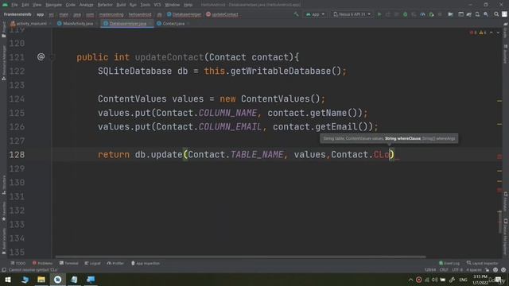Click the ENG language indicator

(463, 280)
